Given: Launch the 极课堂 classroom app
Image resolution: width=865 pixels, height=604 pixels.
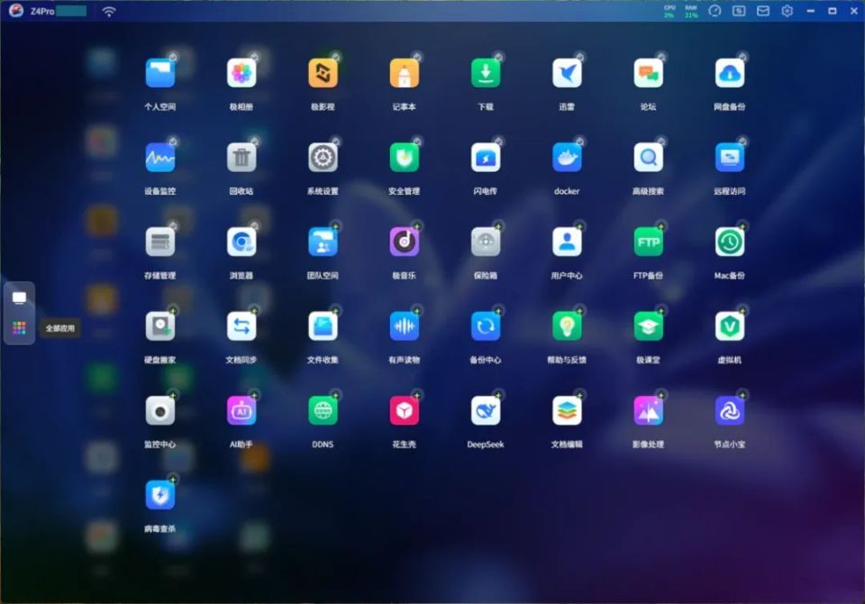Looking at the screenshot, I should [x=648, y=327].
